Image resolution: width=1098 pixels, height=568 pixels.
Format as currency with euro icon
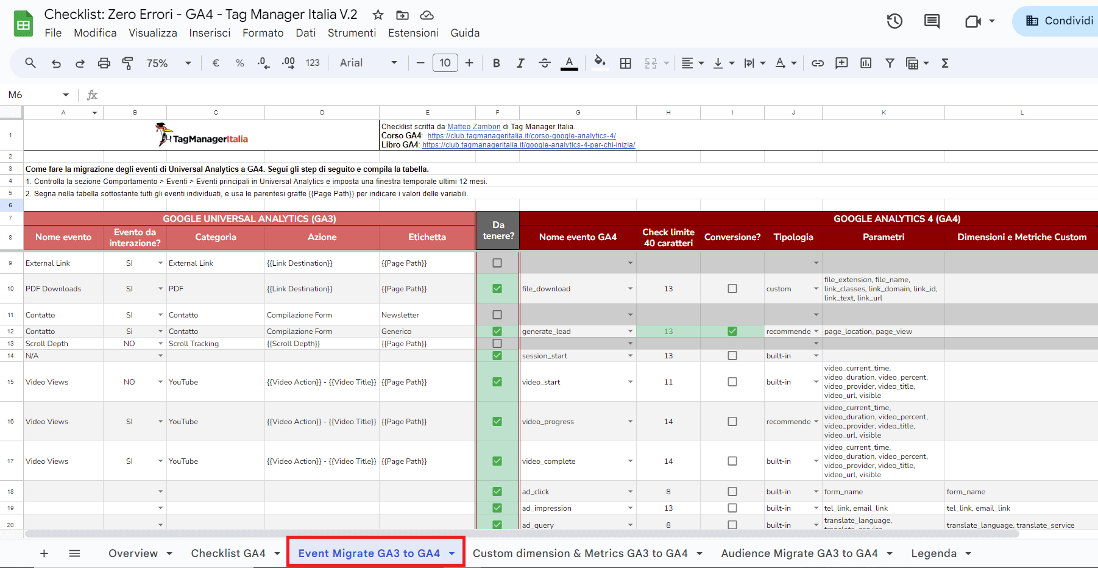click(x=216, y=63)
